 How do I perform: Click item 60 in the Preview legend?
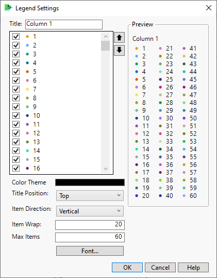point(190,195)
